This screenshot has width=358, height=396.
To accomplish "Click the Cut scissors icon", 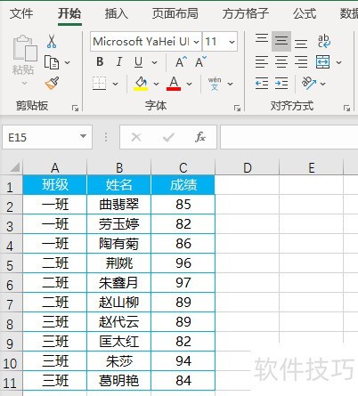I will click(x=52, y=42).
